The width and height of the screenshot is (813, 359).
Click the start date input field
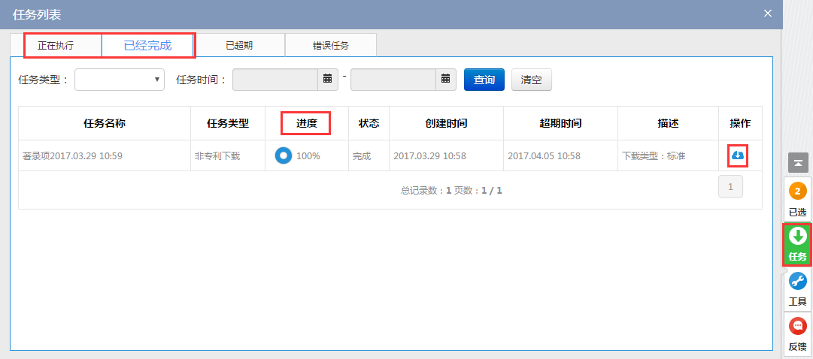pyautogui.click(x=275, y=80)
